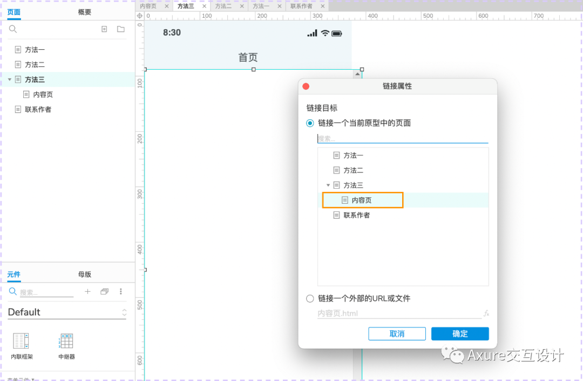Click the 取消 button
This screenshot has width=583, height=381.
pyautogui.click(x=397, y=333)
